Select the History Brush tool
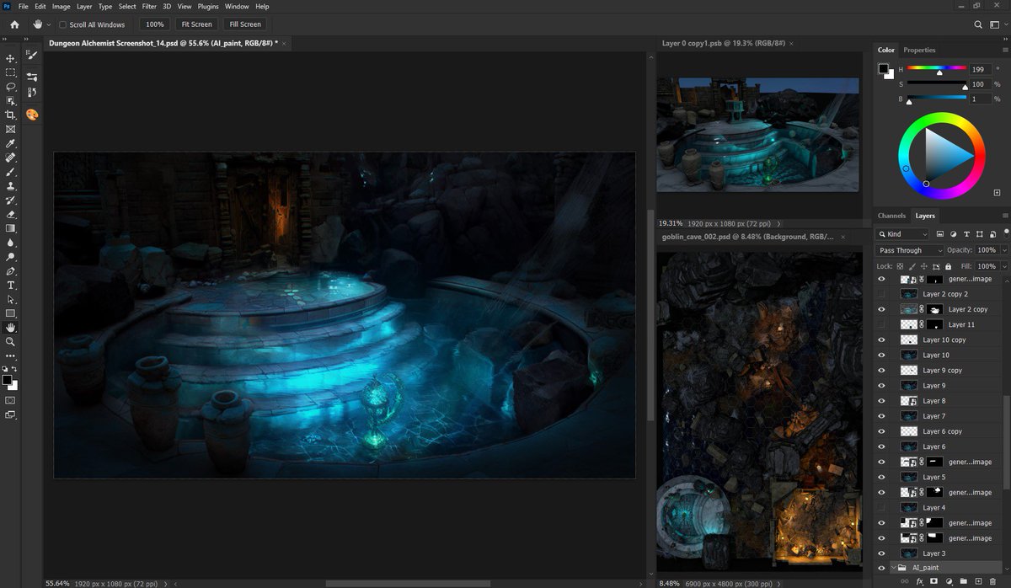The width and height of the screenshot is (1011, 588). click(11, 200)
